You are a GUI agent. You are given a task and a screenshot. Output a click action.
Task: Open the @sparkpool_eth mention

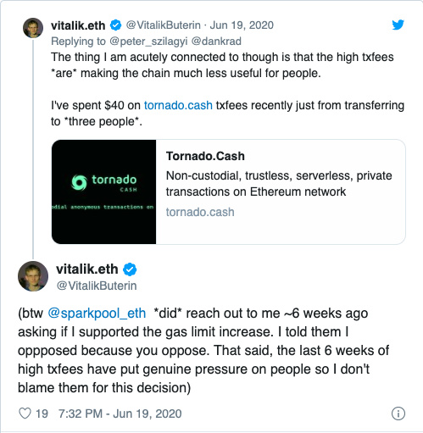coord(97,314)
